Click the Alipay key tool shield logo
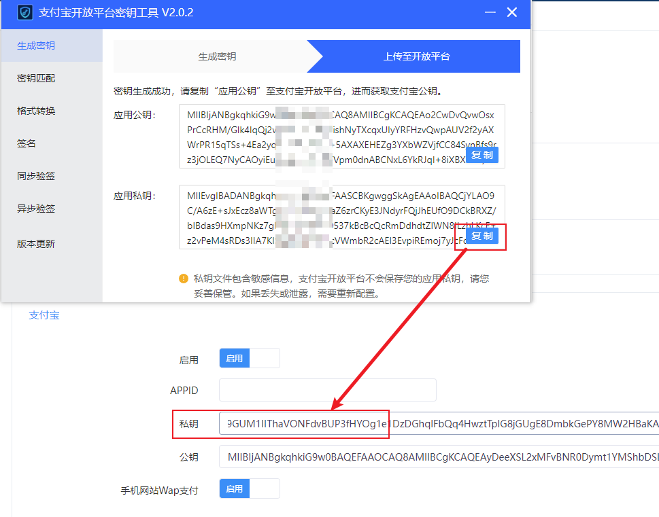This screenshot has width=659, height=517. coord(24,13)
